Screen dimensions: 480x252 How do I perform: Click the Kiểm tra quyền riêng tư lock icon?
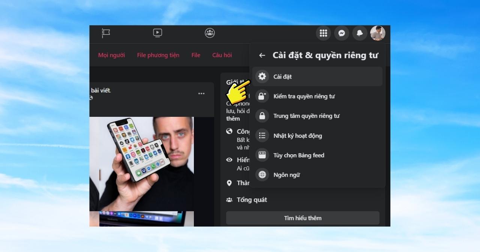coord(262,96)
